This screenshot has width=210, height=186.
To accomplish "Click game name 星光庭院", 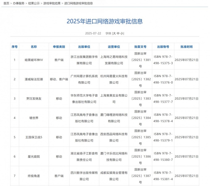I will [34, 157].
